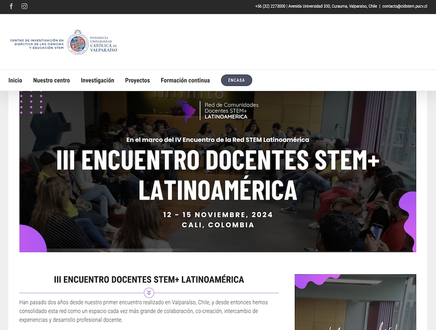
Task: Click the double chevron down divider icon
Action: tap(149, 293)
